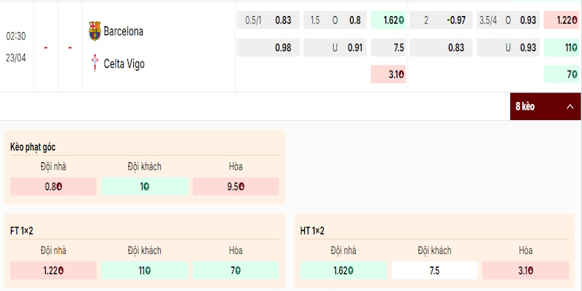The height and width of the screenshot is (291, 582).
Task: Choose Đội nhà 1.62 under HT 1×2
Action: click(344, 271)
